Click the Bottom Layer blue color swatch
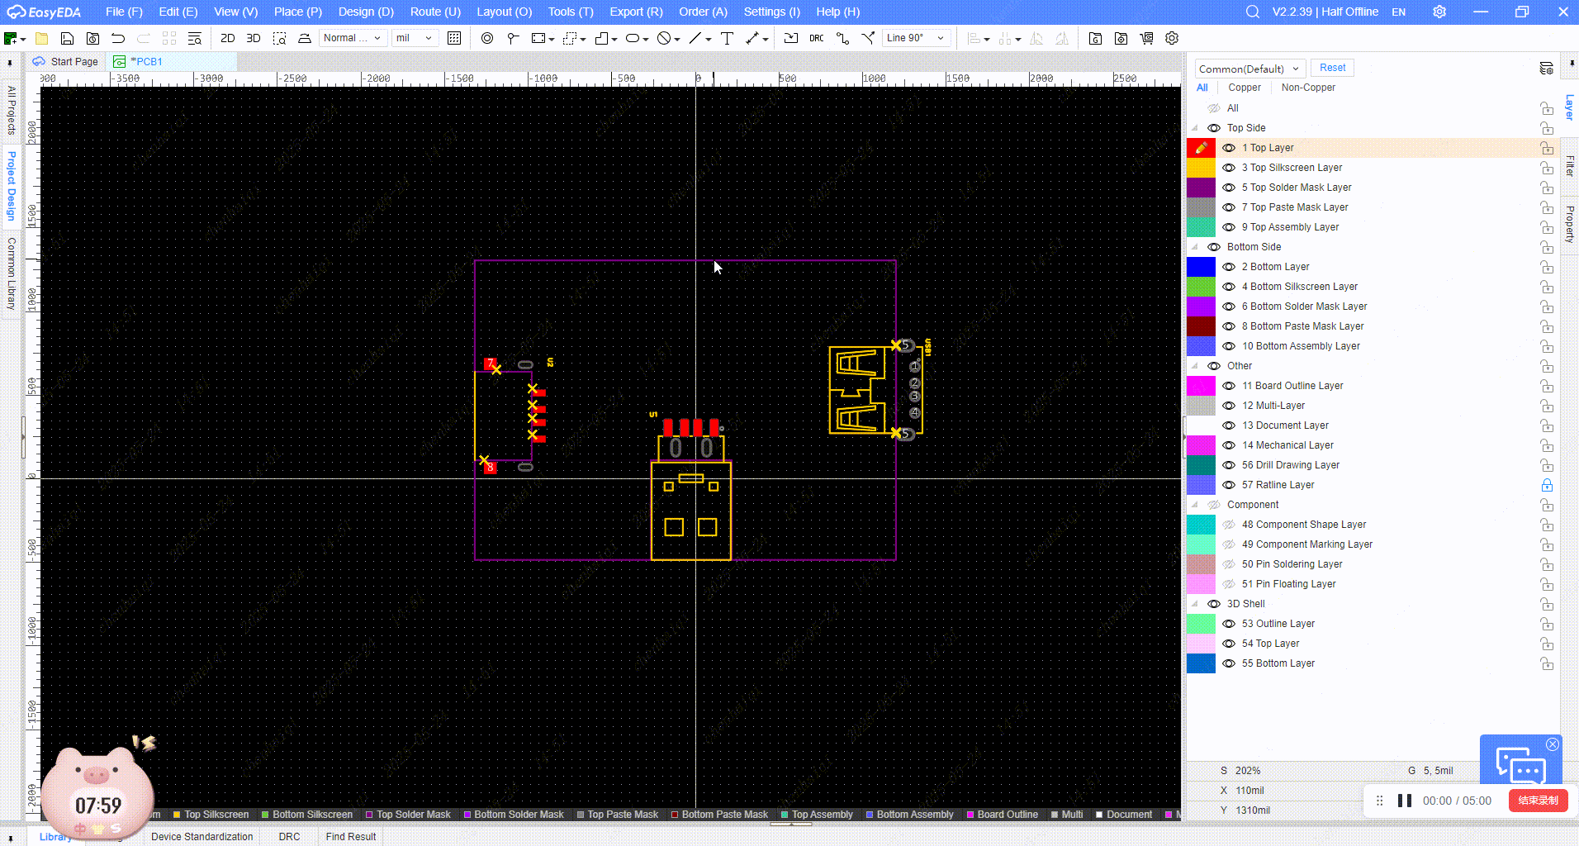Image resolution: width=1579 pixels, height=846 pixels. click(1201, 267)
